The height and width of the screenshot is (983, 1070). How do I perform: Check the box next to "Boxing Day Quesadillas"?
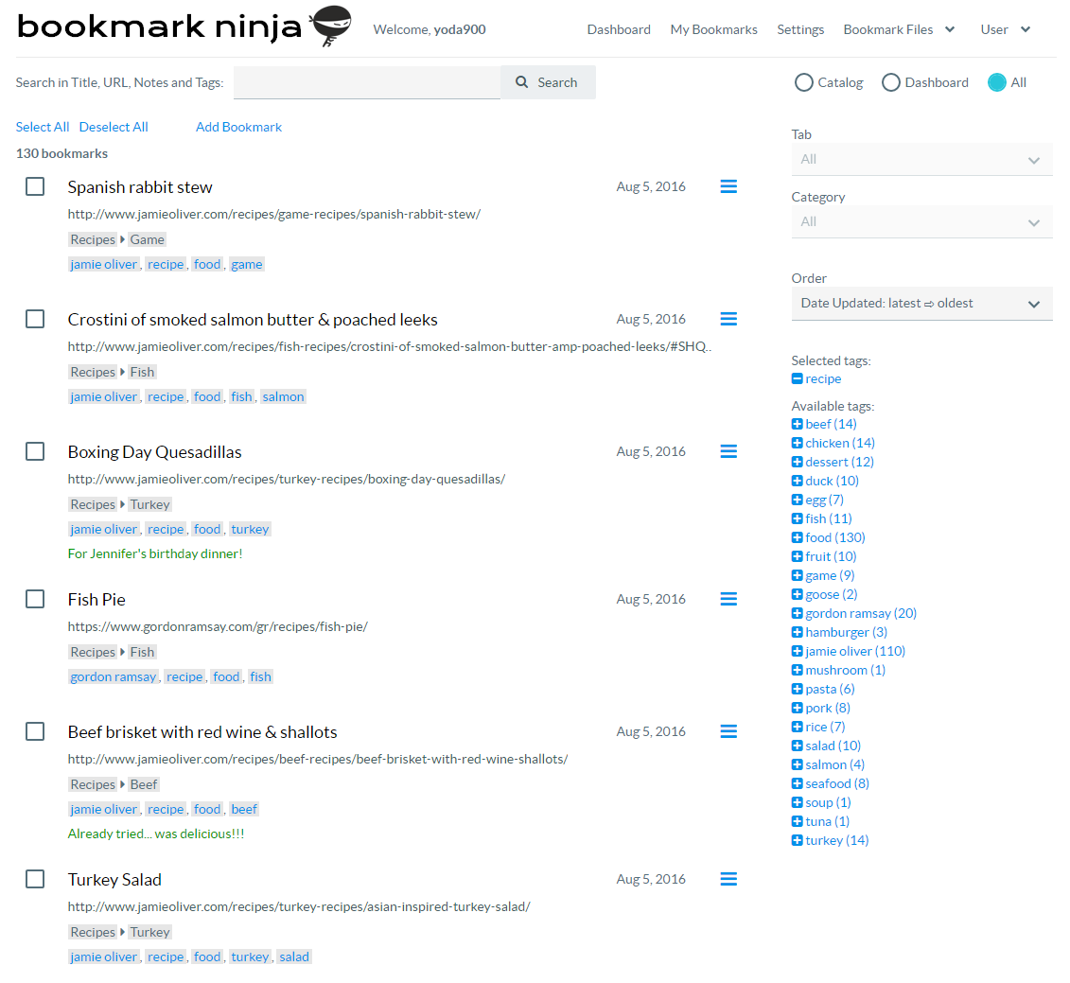coord(35,451)
